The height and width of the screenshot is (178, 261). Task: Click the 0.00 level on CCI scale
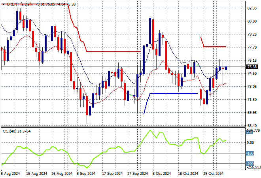[x=251, y=142]
